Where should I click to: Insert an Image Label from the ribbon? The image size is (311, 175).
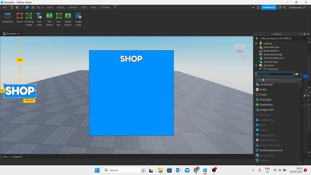[x=78, y=19]
